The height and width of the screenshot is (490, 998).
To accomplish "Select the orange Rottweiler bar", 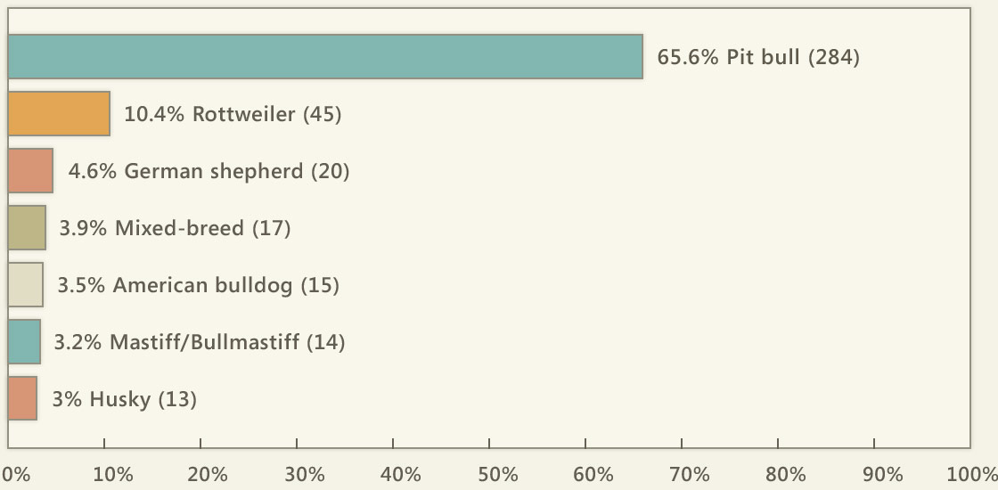I will tap(59, 114).
